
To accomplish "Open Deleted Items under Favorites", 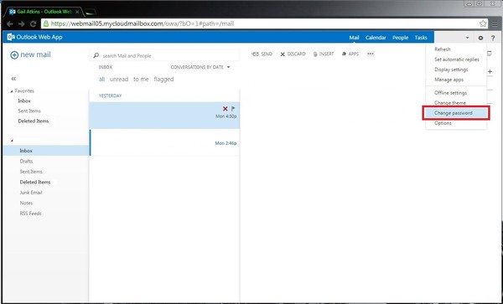I will click(34, 121).
